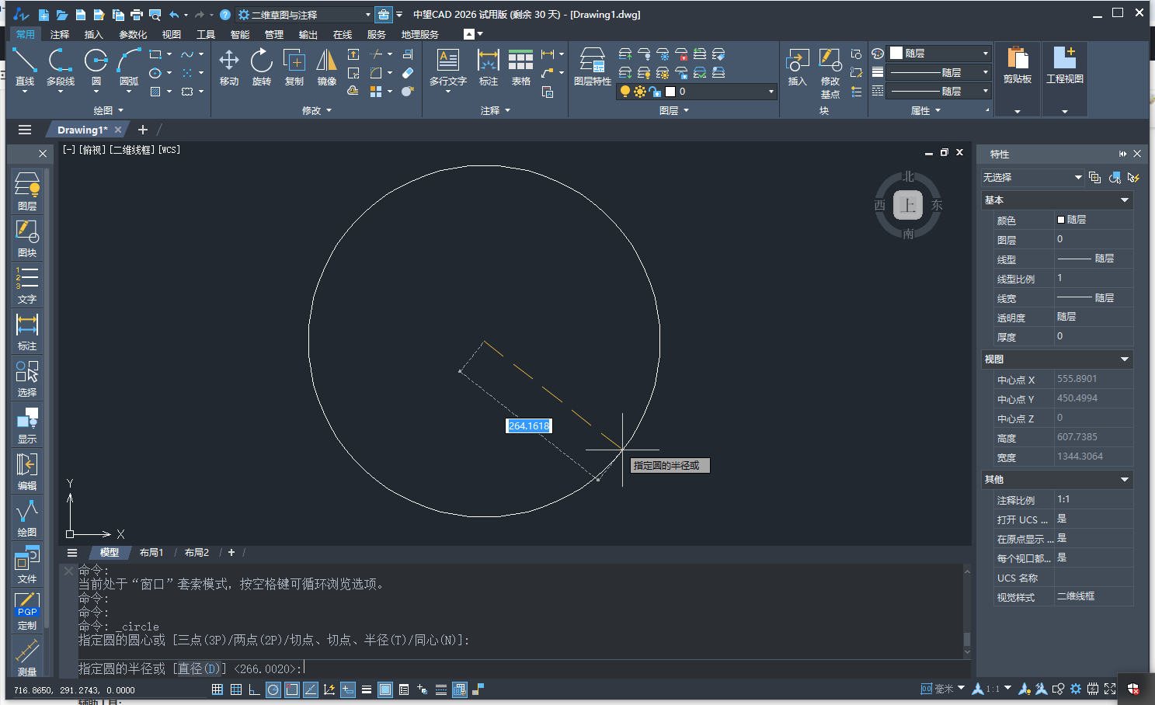Open the 测量 sidebar palette
Screen dimensions: 1155x705
click(27, 657)
